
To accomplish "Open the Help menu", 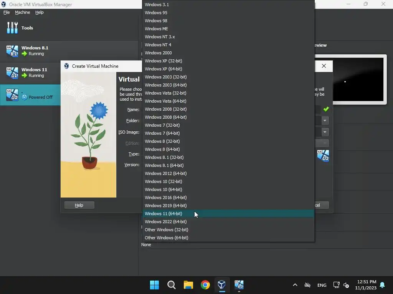I will tap(40, 12).
